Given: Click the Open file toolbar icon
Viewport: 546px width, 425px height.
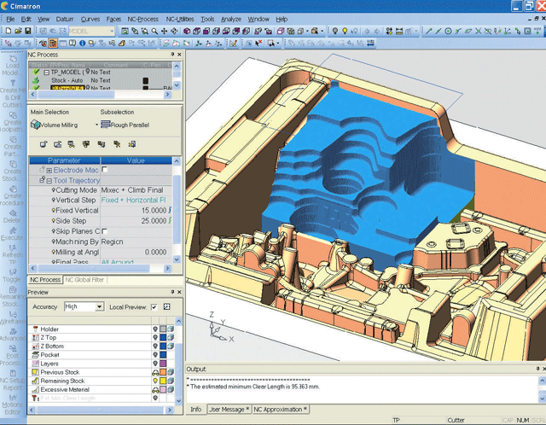Looking at the screenshot, I should click(x=18, y=31).
